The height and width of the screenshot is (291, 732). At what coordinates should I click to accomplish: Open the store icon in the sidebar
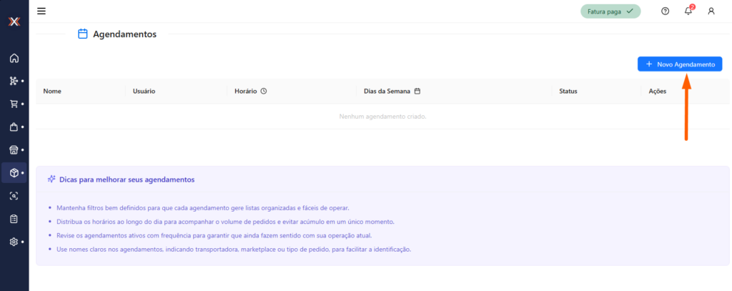[14, 149]
